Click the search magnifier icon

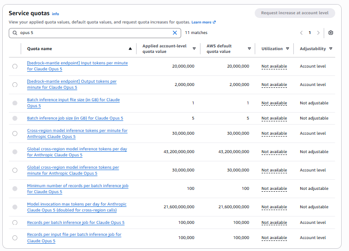pos(15,33)
